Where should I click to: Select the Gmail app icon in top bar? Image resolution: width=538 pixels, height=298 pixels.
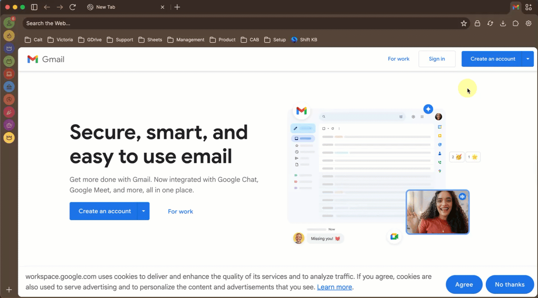[516, 7]
